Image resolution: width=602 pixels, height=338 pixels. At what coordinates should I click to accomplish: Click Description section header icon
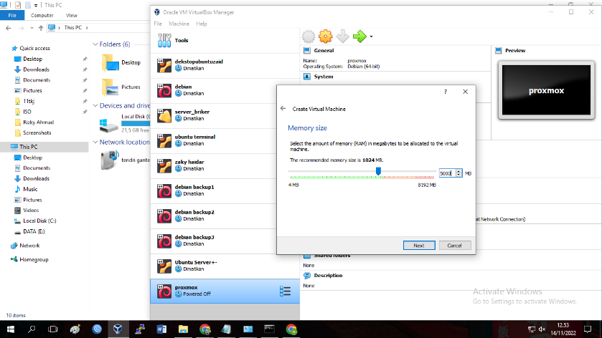click(307, 275)
